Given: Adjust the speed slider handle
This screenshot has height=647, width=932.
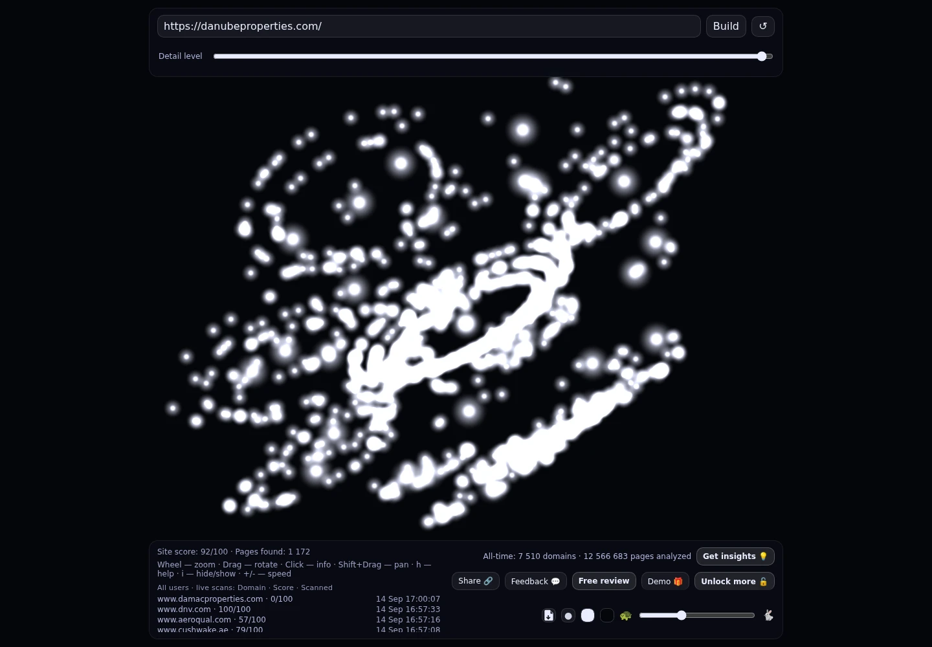Looking at the screenshot, I should 682,615.
